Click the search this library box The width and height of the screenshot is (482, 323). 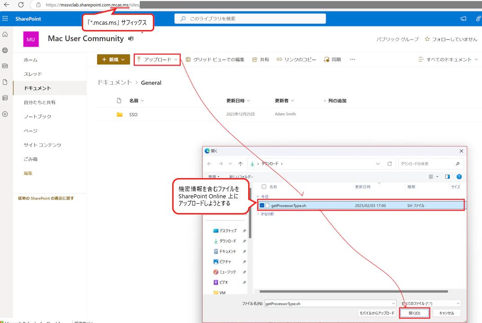[x=250, y=19]
